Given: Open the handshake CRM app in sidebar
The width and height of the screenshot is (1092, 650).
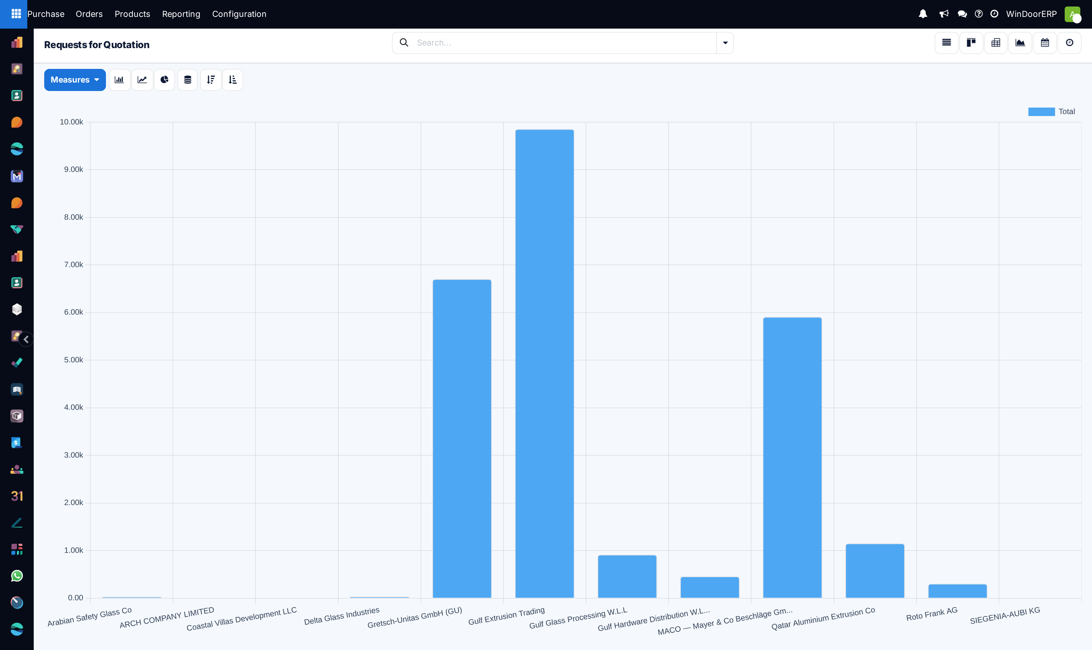Looking at the screenshot, I should click(17, 229).
